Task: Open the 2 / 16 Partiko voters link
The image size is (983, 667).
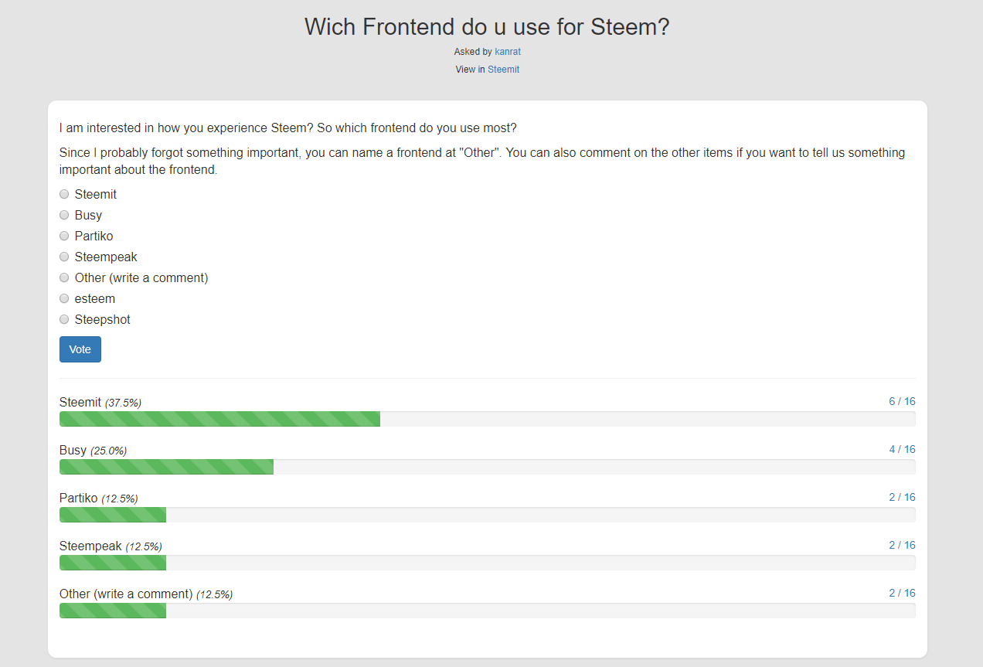Action: pyautogui.click(x=902, y=497)
